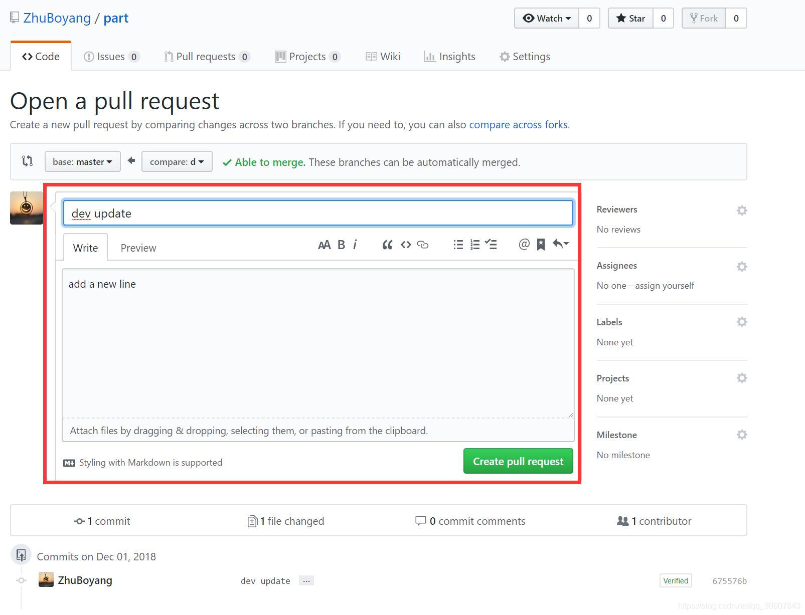Click Create pull request button
This screenshot has height=615, width=805.
click(x=518, y=461)
